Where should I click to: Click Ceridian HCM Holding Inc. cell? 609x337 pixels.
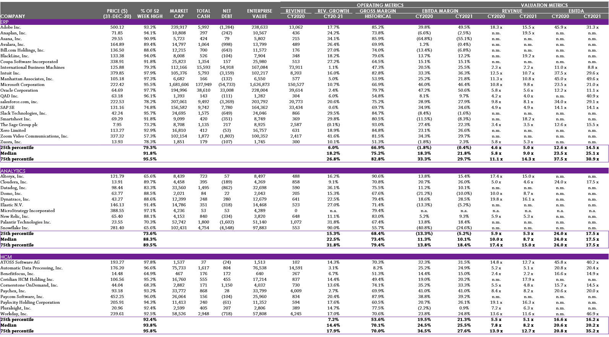tap(27, 280)
